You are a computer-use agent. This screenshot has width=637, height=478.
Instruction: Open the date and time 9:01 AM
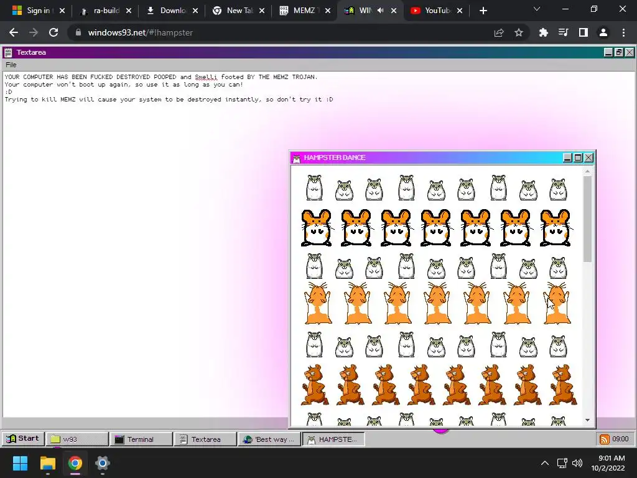[608, 463]
